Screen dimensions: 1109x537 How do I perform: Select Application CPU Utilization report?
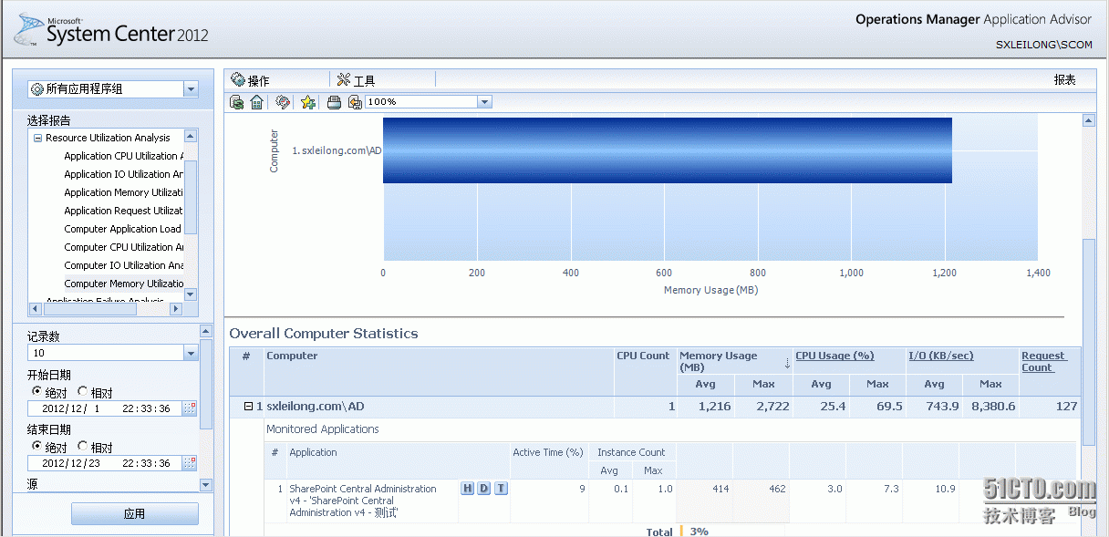[123, 156]
